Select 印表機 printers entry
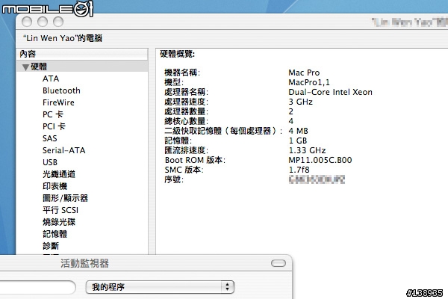Screen dimensions: 448x299 (55, 186)
